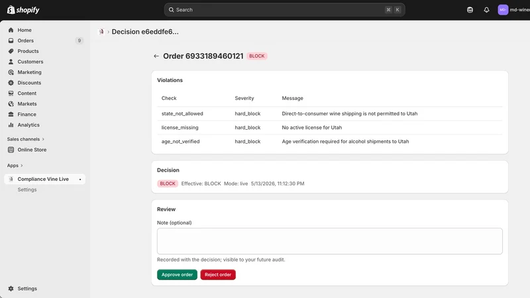This screenshot has height=298, width=530.
Task: Open store Settings at sidebar bottom
Action: coord(27,289)
